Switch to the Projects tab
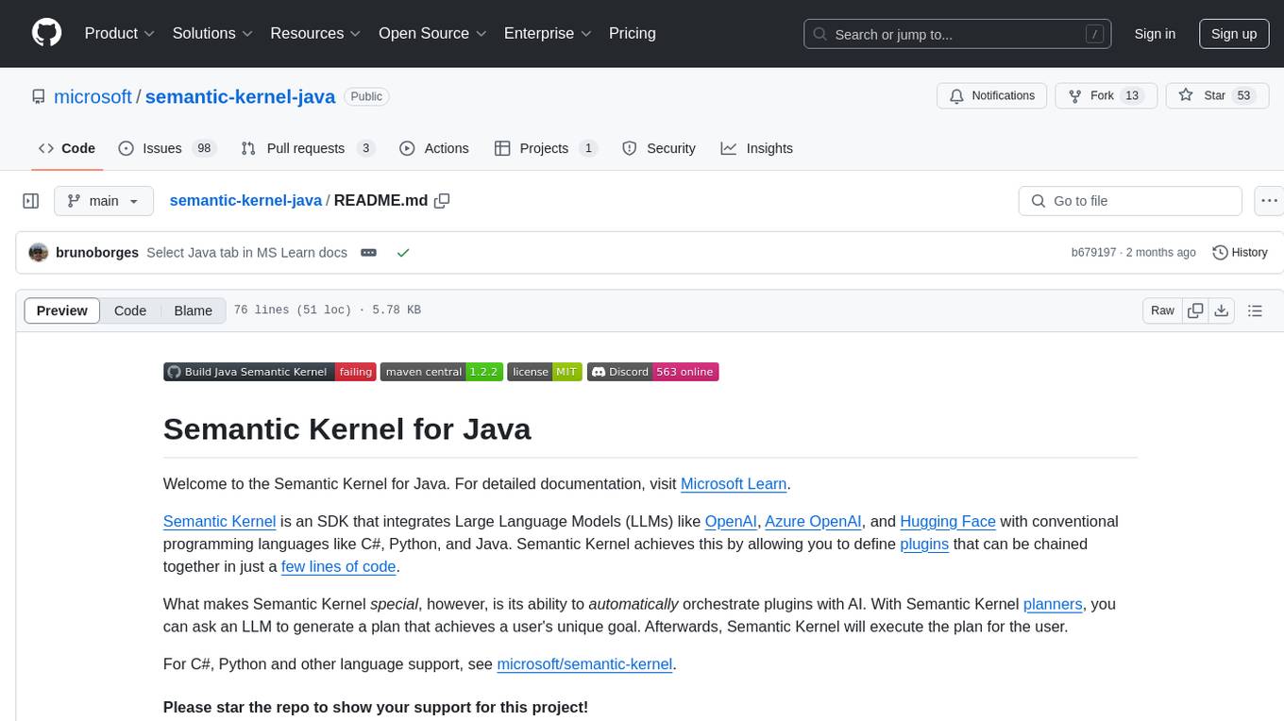Viewport: 1284px width, 721px height. pos(546,148)
